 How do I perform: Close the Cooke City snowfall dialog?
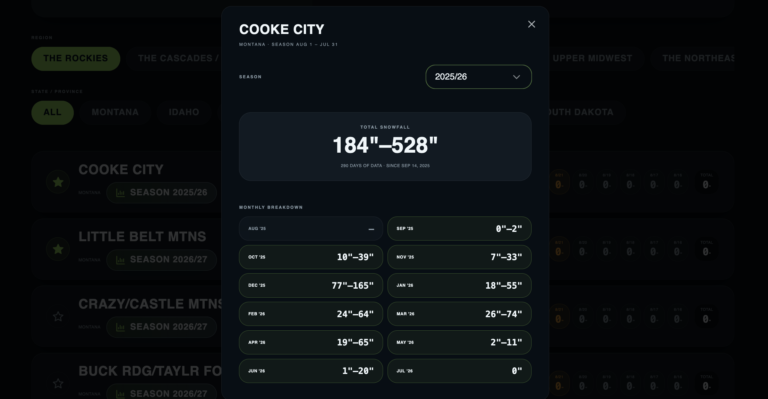pyautogui.click(x=532, y=24)
